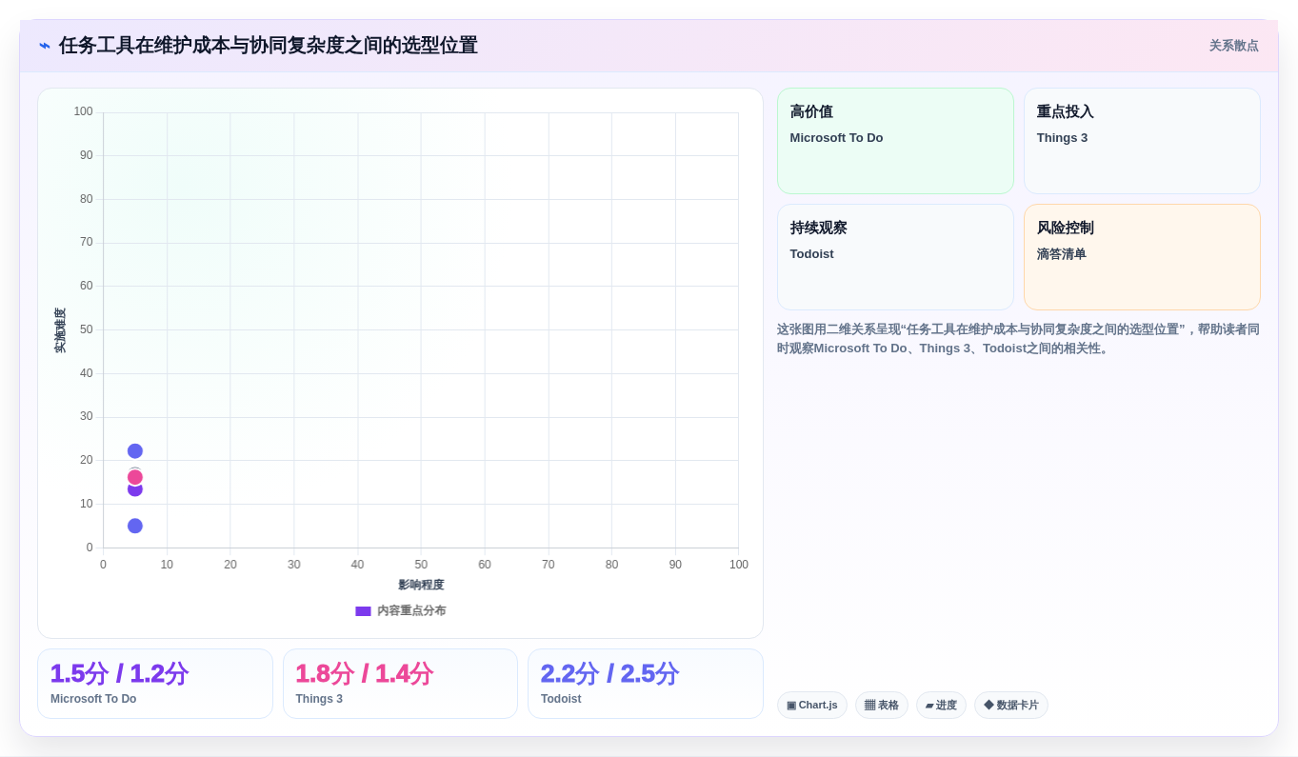Open the 重点投入 quadrant card
The height and width of the screenshot is (757, 1298).
coord(1142,141)
